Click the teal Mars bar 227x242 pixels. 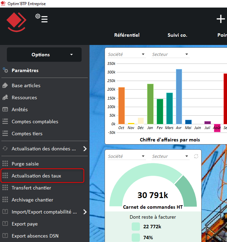pyautogui.click(x=169, y=108)
